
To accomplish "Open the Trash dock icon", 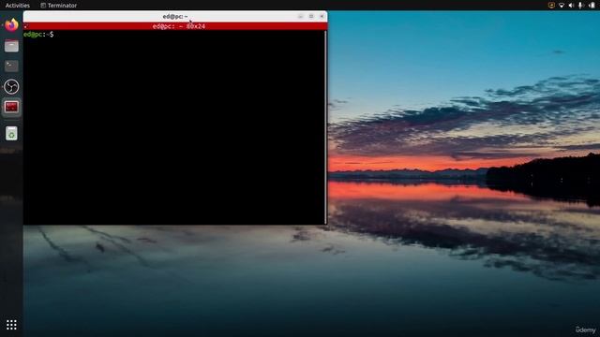I will [x=11, y=133].
